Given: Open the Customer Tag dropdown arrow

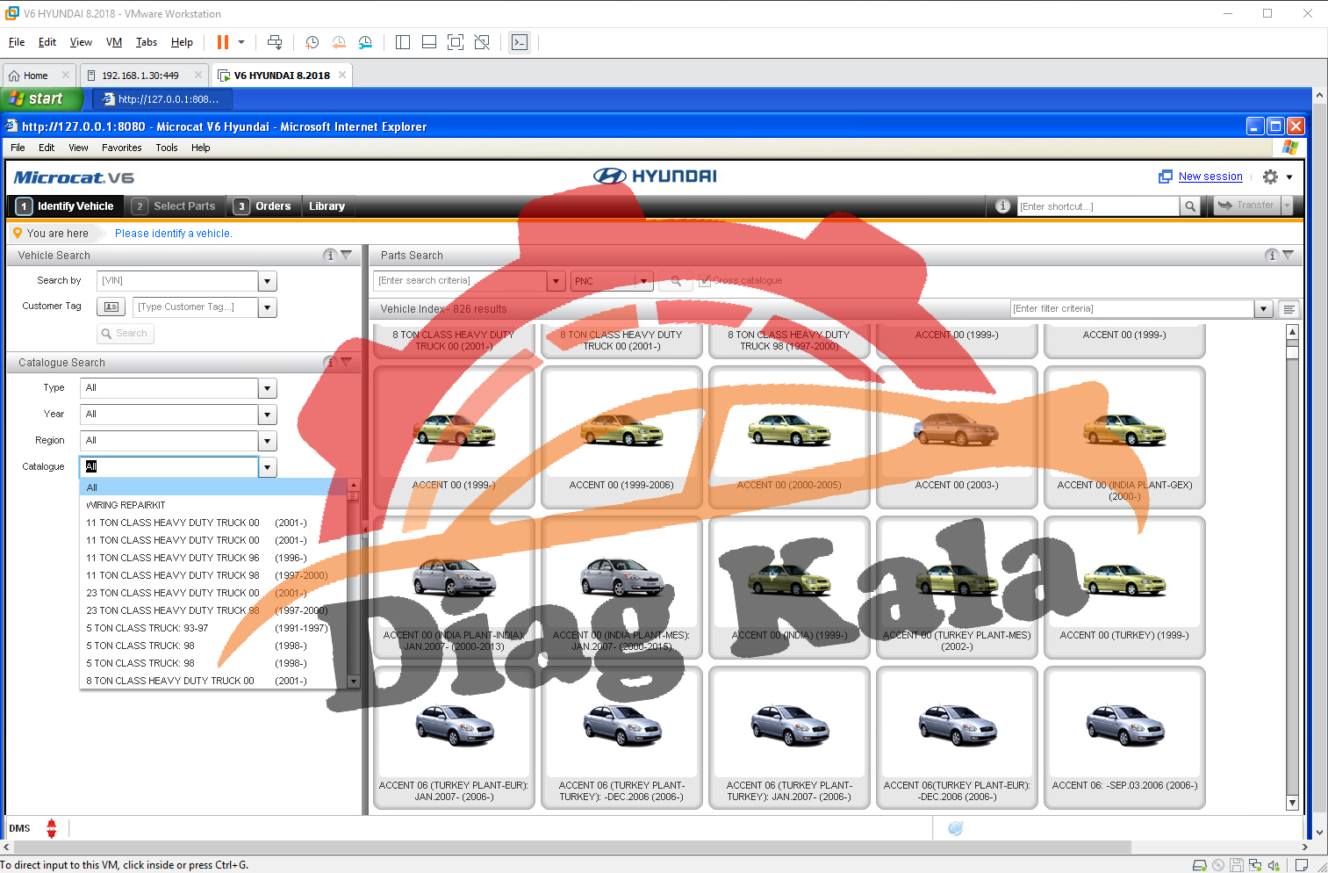Looking at the screenshot, I should pos(268,307).
